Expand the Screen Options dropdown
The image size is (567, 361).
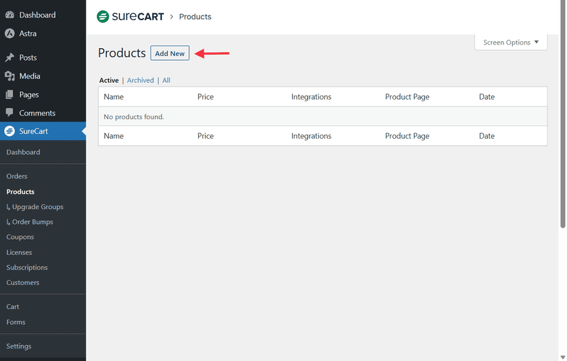click(511, 43)
